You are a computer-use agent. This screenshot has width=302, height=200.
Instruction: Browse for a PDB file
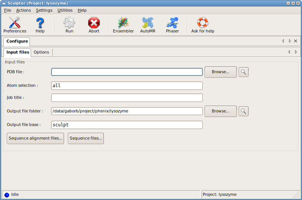220,72
